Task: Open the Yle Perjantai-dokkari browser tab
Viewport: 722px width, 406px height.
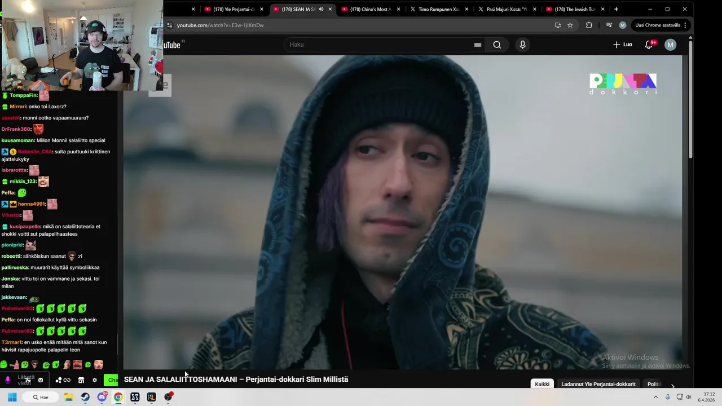Action: click(x=234, y=9)
